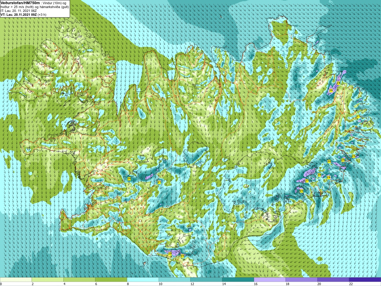Click the scale tick label 16
The height and width of the screenshot is (286, 381).
(256, 284)
